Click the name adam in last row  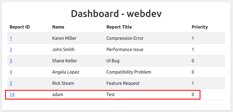click(57, 94)
